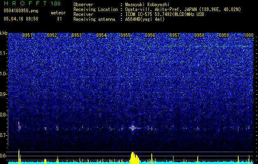
Task: Click the HROFFT 1.0.0 title text
Action: click(x=32, y=3)
